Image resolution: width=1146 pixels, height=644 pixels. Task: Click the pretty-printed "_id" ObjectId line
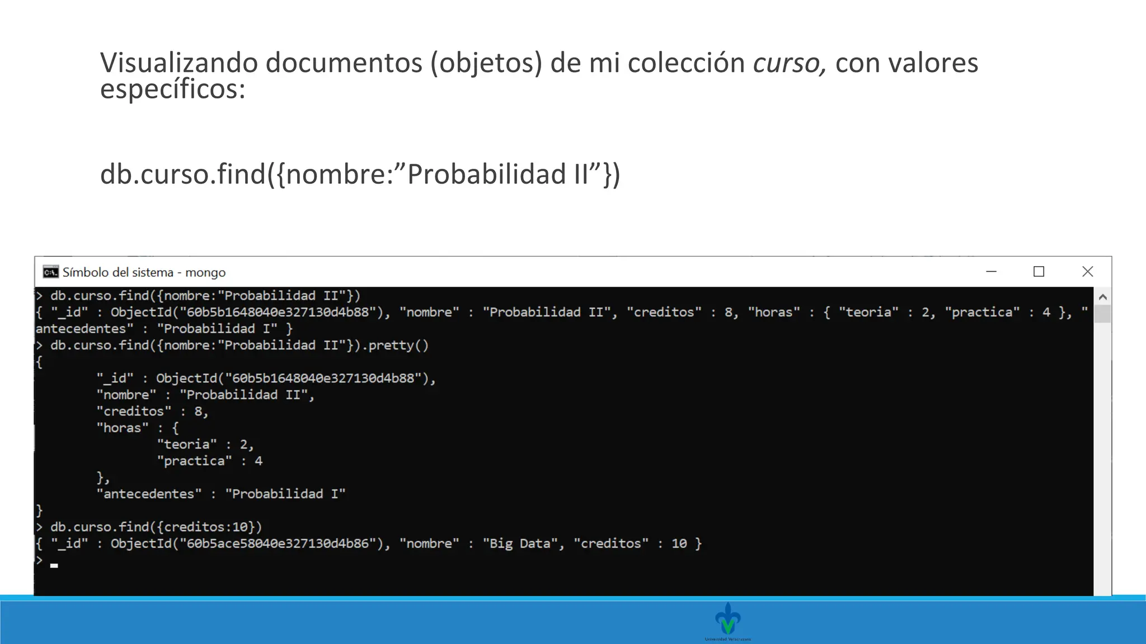[x=266, y=378]
